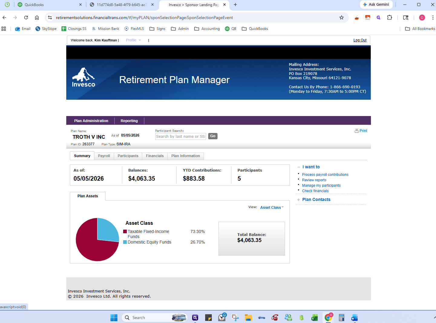Open the Closings SS bookmark
This screenshot has height=323, width=436.
pyautogui.click(x=74, y=29)
